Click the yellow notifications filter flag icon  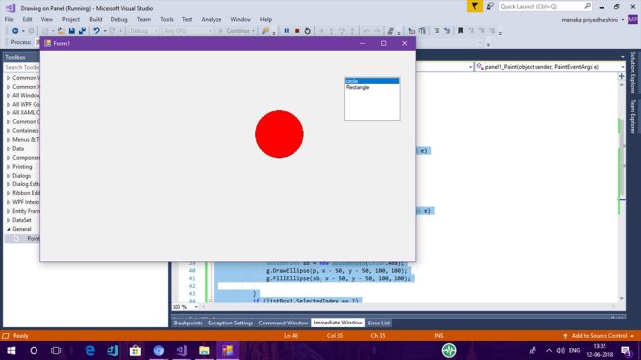(x=474, y=6)
